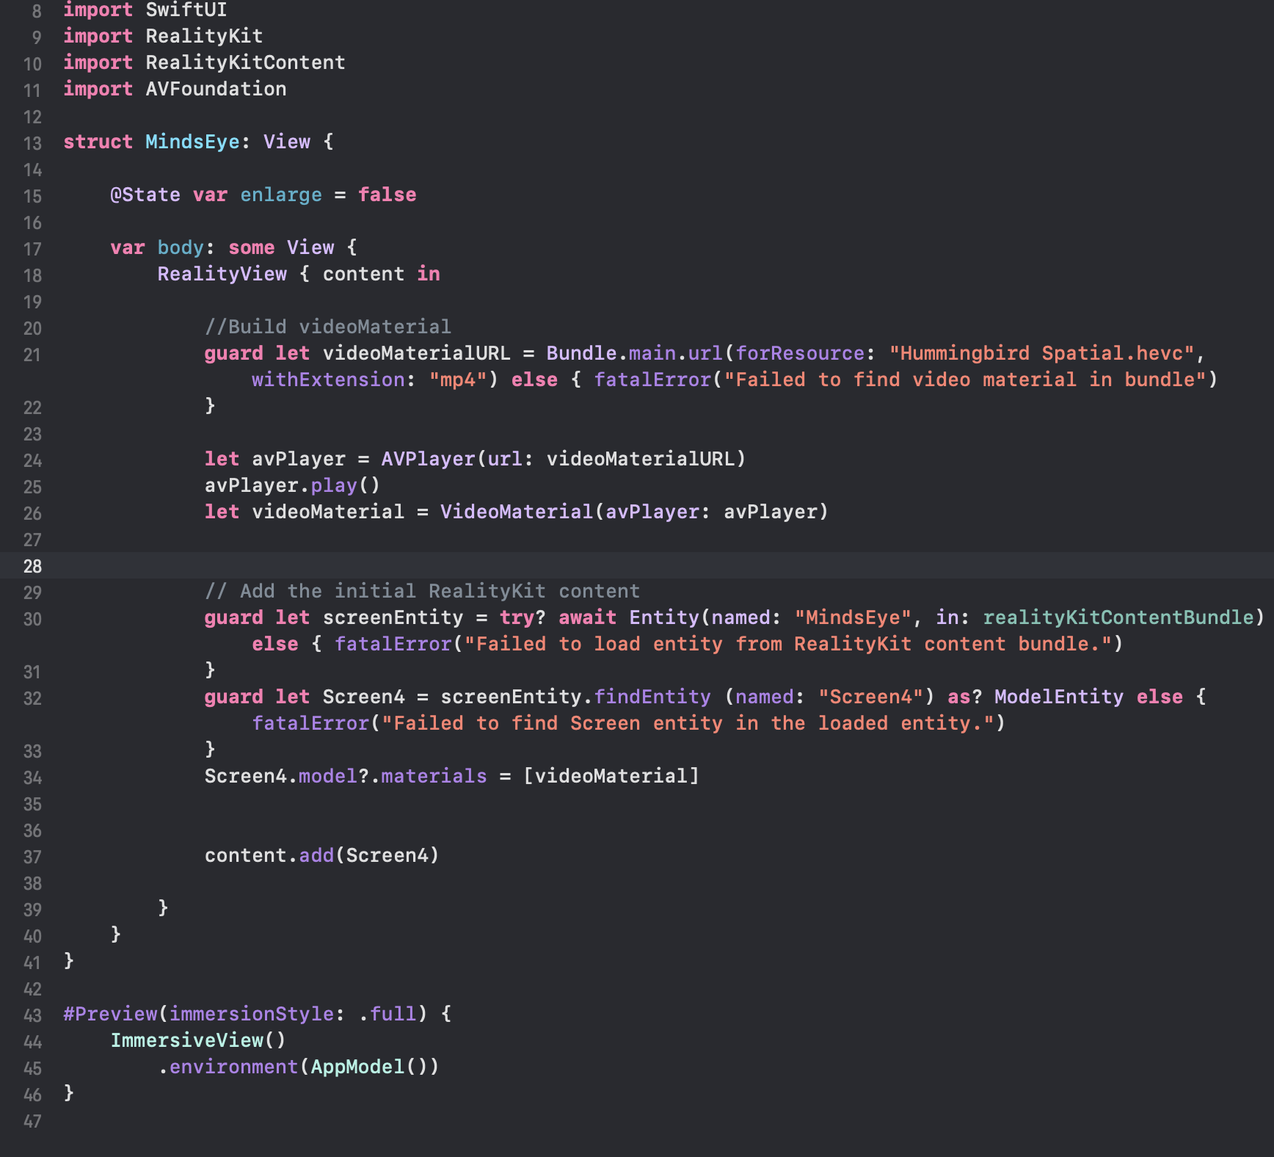Click the #Preview macro on line 43
The height and width of the screenshot is (1157, 1274).
(110, 1014)
